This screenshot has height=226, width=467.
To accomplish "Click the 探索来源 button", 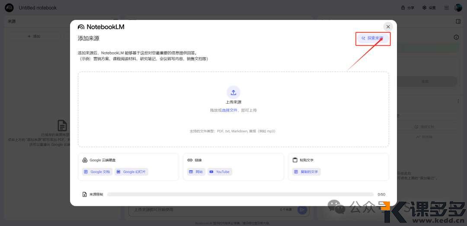I will 373,38.
